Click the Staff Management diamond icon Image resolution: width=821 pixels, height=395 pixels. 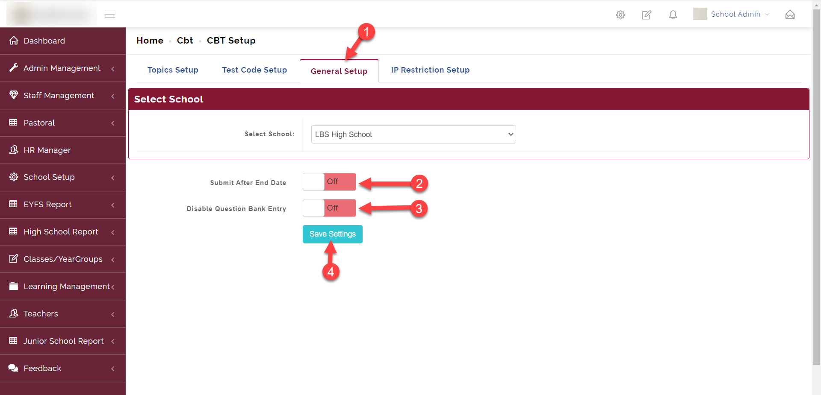pyautogui.click(x=14, y=95)
